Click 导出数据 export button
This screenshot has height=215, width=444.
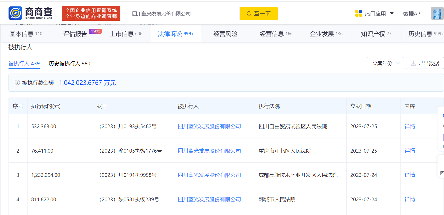(425, 63)
